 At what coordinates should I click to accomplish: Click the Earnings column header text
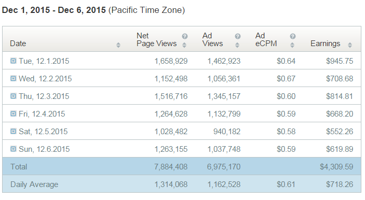[x=325, y=44]
